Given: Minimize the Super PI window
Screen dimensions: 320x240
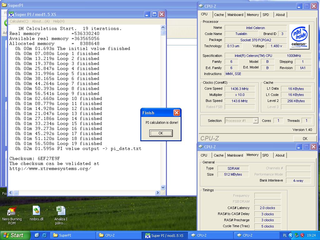Looking at the screenshot, I should 147,14.
